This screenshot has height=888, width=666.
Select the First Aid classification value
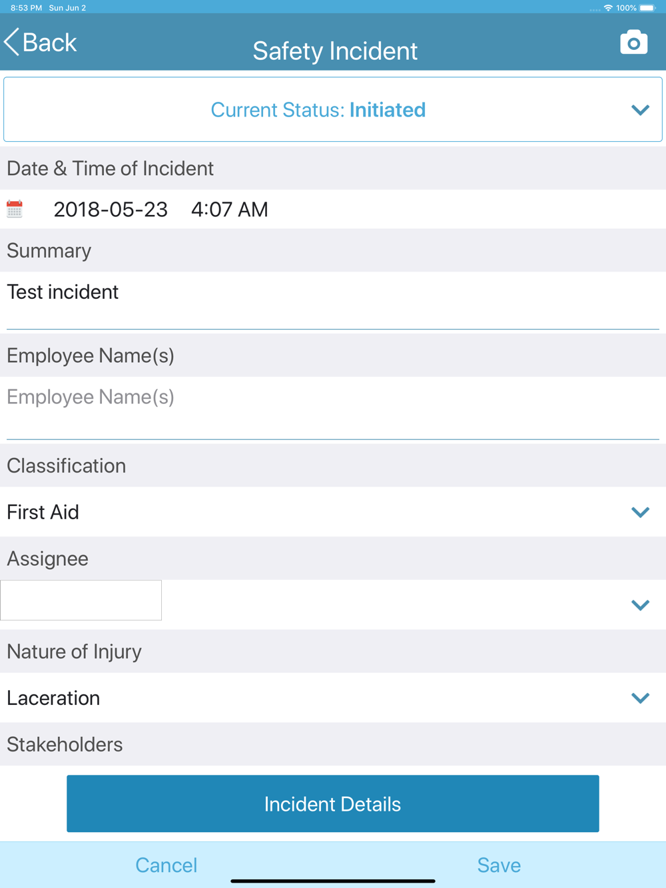click(x=43, y=512)
